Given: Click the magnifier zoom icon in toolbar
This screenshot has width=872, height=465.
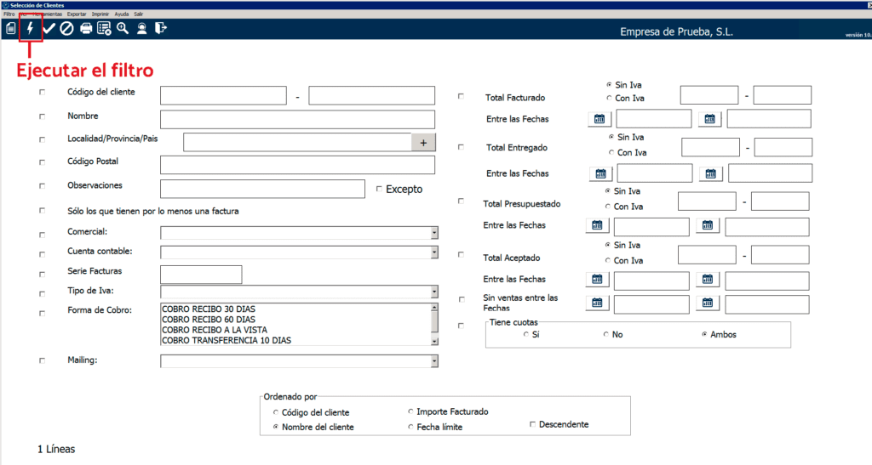Looking at the screenshot, I should (x=123, y=28).
